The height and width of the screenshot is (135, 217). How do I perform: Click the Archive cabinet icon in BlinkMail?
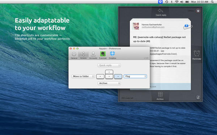click(x=160, y=94)
